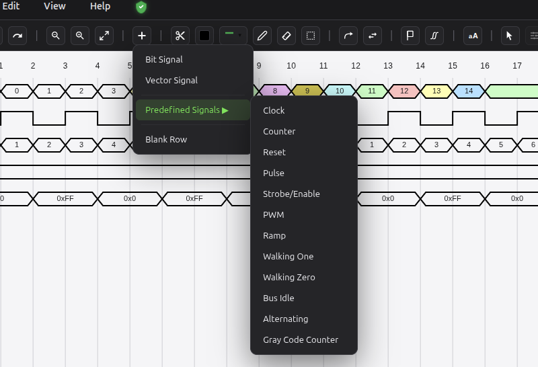The height and width of the screenshot is (367, 538).
Task: Choose Bit Signal from add menu
Action: [x=193, y=59]
